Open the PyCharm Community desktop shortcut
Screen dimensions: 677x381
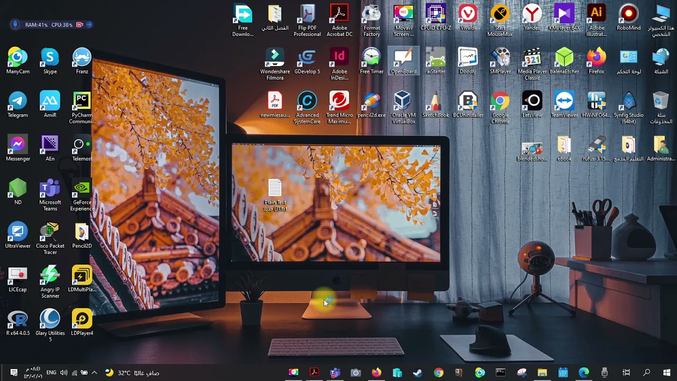pyautogui.click(x=82, y=107)
